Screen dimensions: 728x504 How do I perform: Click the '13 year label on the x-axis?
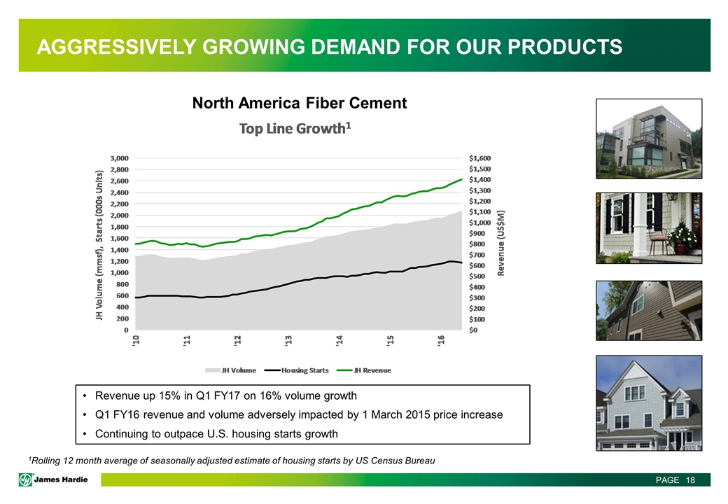[x=289, y=340]
